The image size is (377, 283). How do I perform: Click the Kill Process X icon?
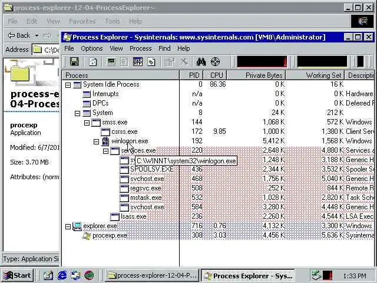[184, 62]
